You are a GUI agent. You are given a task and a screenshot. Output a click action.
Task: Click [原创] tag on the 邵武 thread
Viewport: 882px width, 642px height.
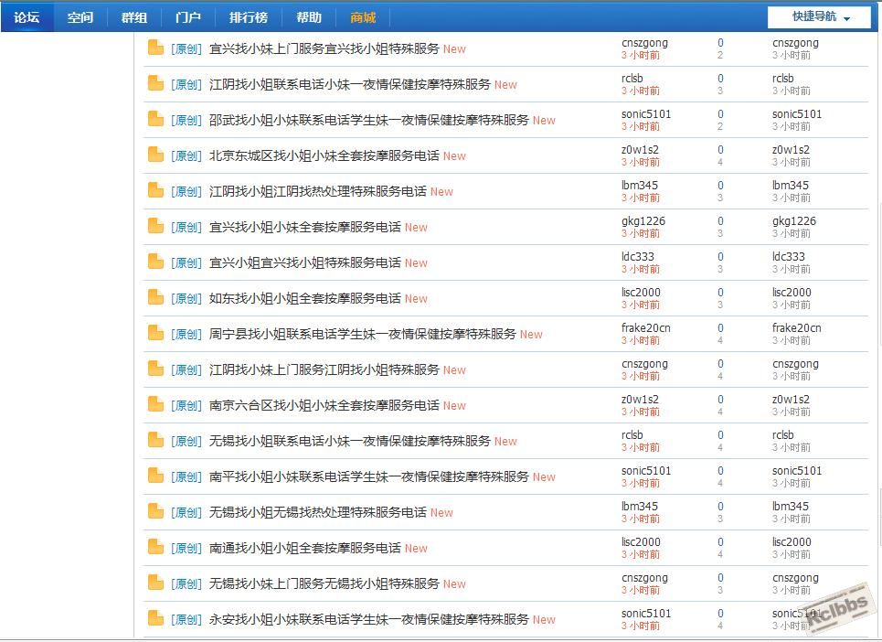click(186, 121)
